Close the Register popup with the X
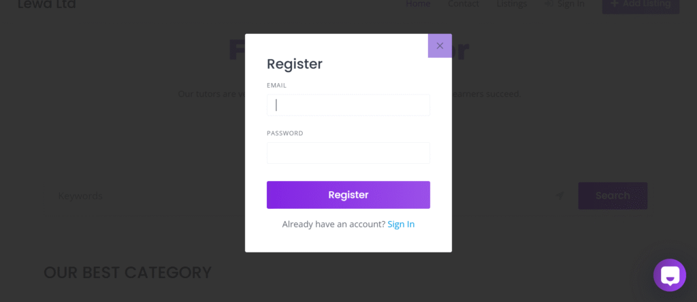This screenshot has height=302, width=697. tap(440, 46)
